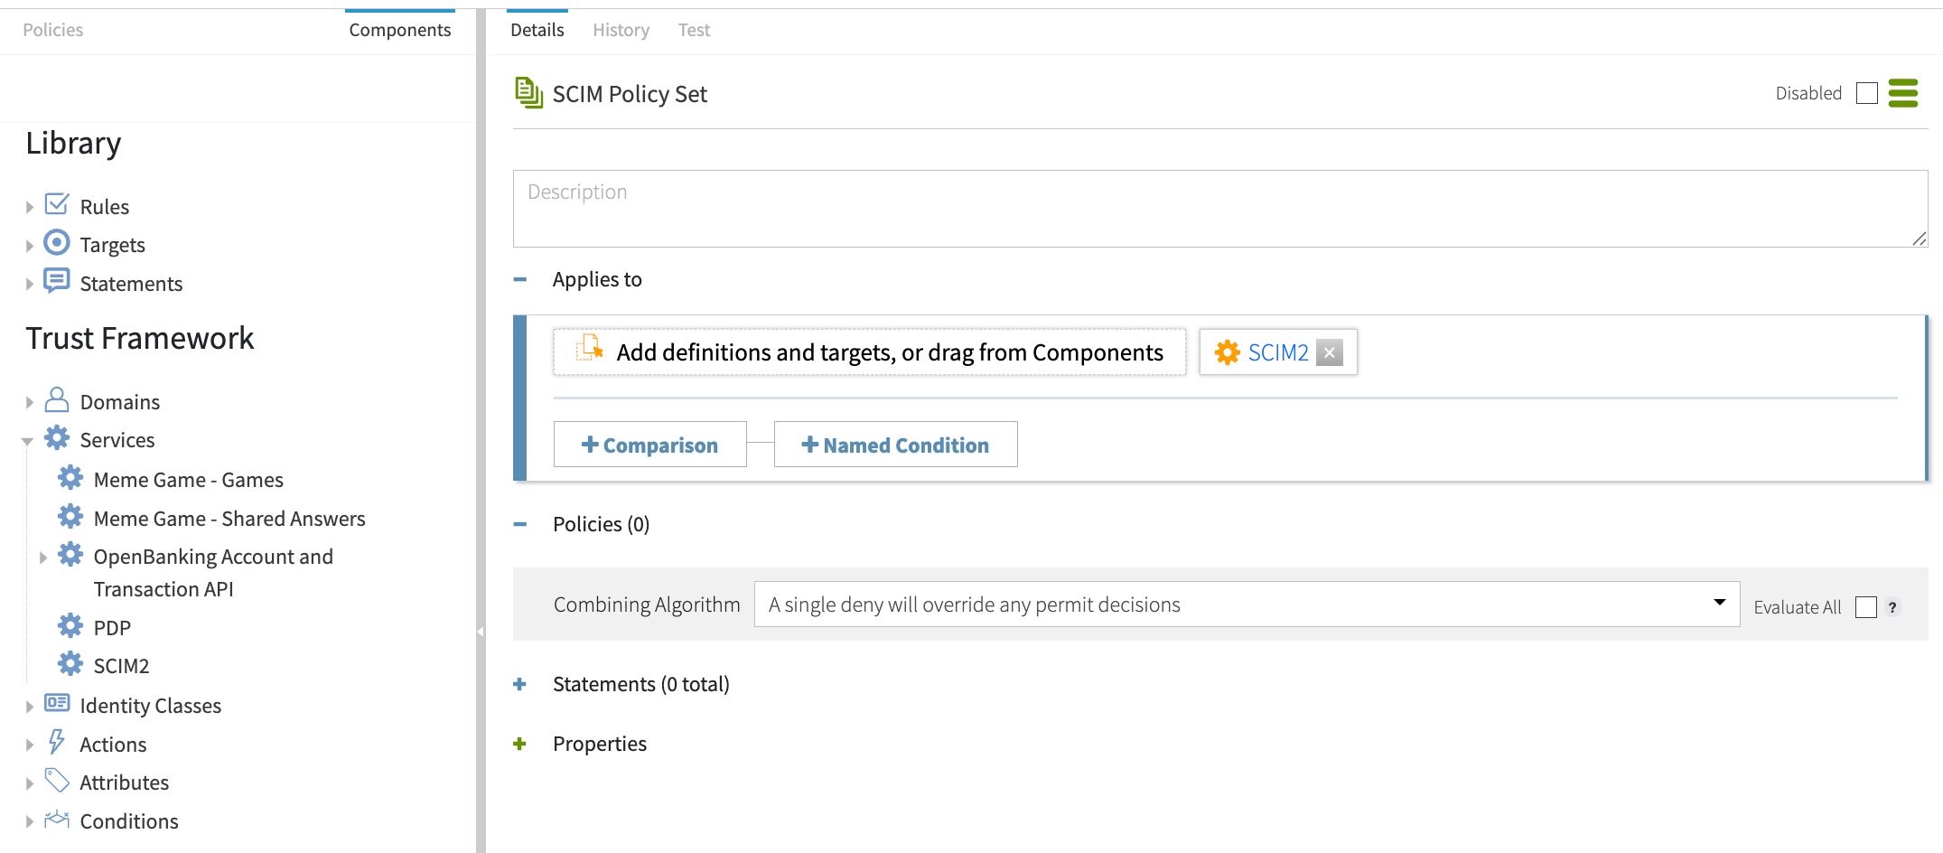
Task: Expand the Statements (0 total) section
Action: click(x=519, y=685)
